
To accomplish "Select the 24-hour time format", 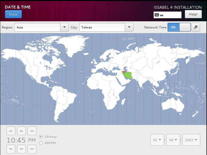I will tap(41, 137).
